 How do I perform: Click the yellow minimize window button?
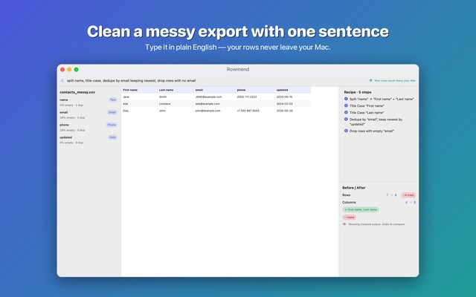(x=69, y=69)
